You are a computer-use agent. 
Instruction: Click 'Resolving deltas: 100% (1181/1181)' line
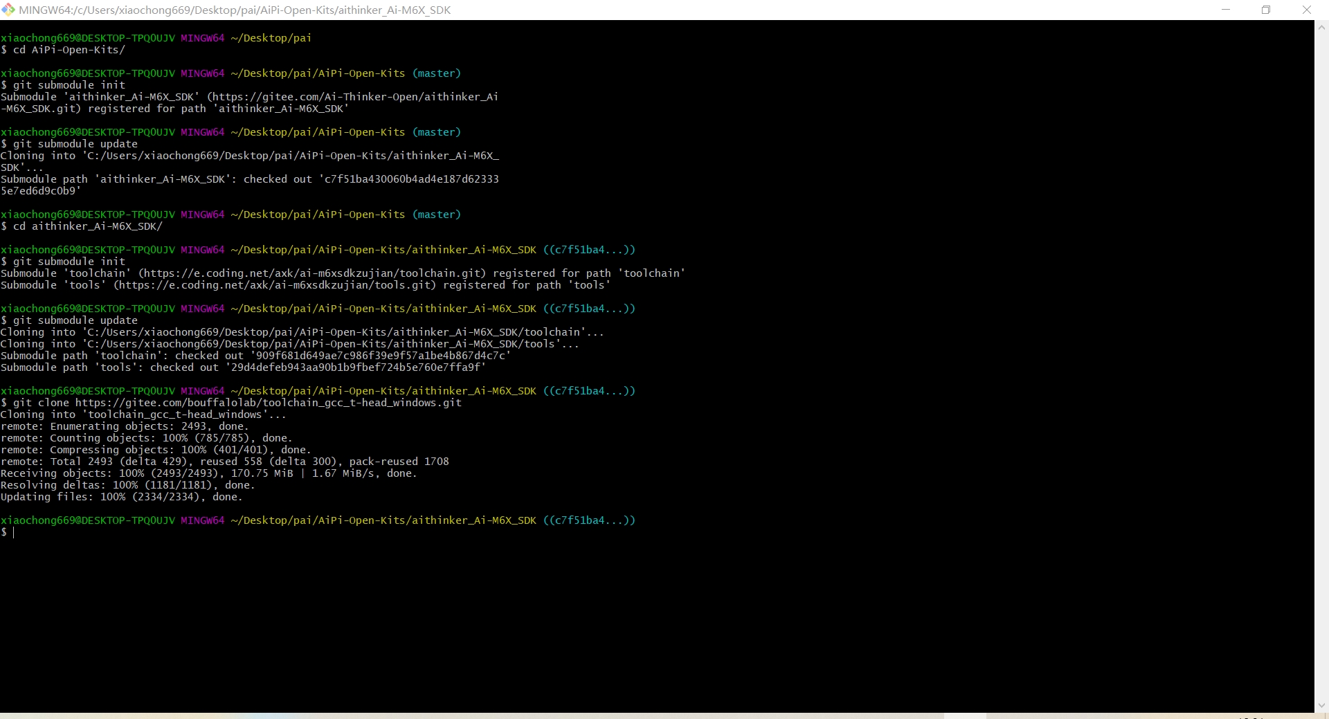(128, 485)
